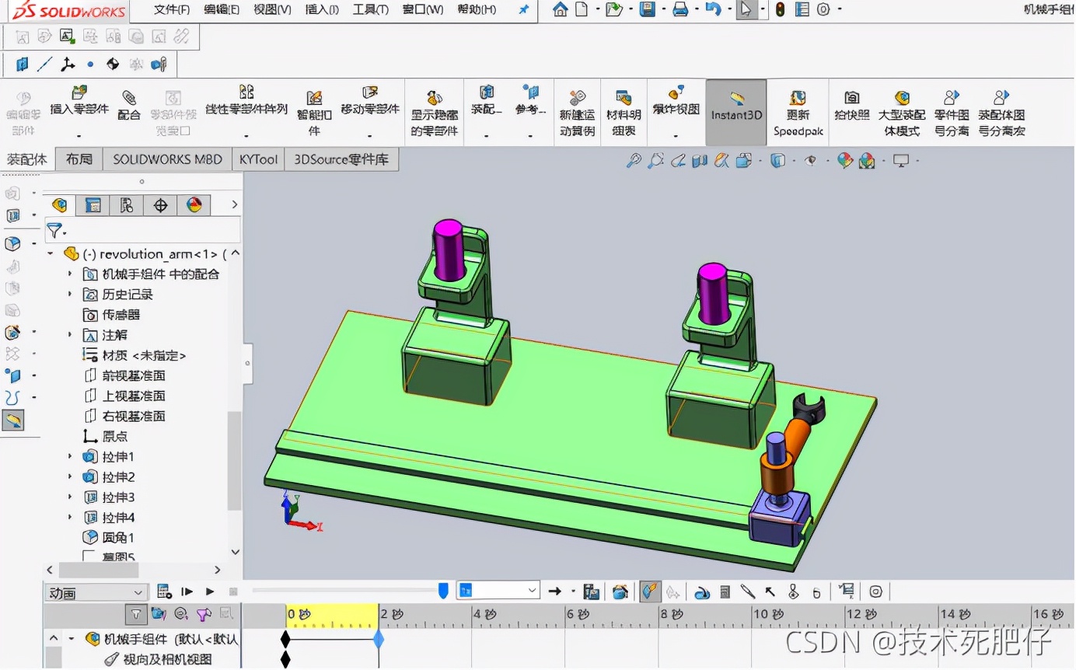
Task: Toggle the filter icon in the MotionManager
Action: tap(136, 613)
